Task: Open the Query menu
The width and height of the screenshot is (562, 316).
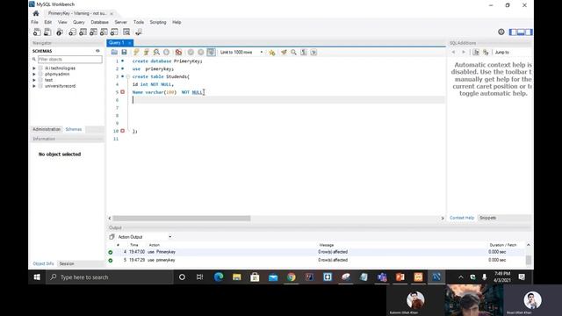Action: pyautogui.click(x=79, y=22)
